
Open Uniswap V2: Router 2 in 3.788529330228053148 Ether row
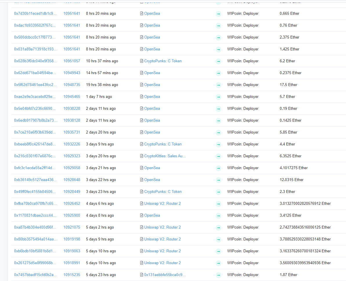[x=162, y=240]
